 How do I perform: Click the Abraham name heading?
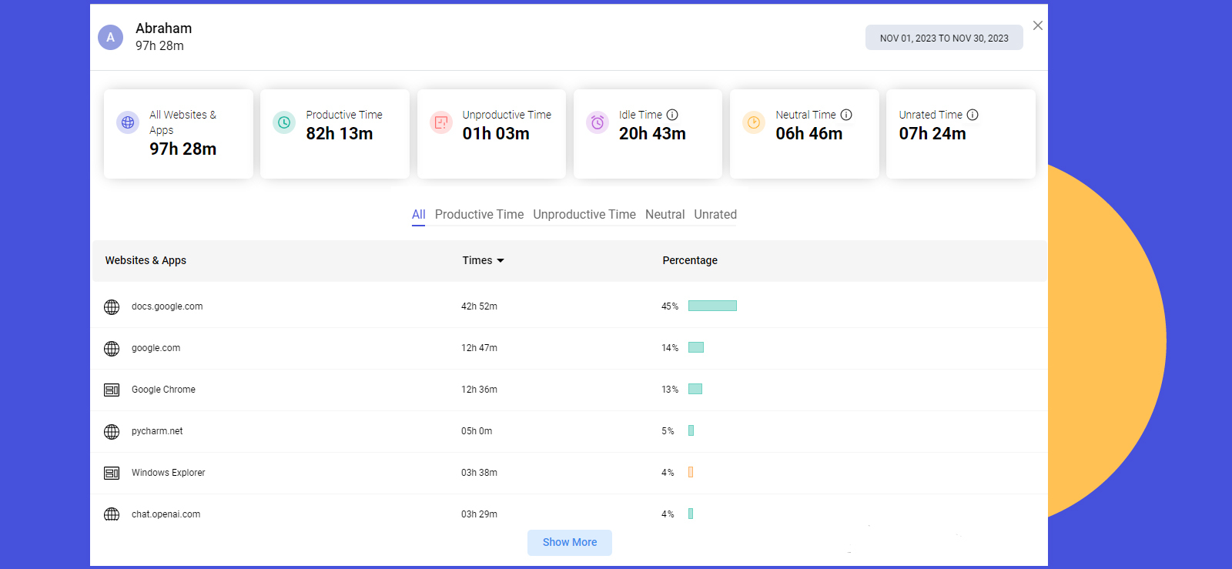pos(164,28)
